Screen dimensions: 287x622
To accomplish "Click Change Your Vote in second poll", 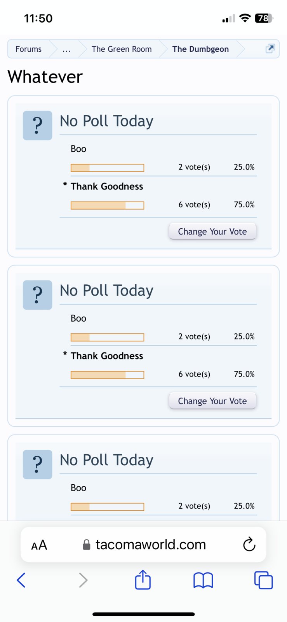I will tap(212, 401).
